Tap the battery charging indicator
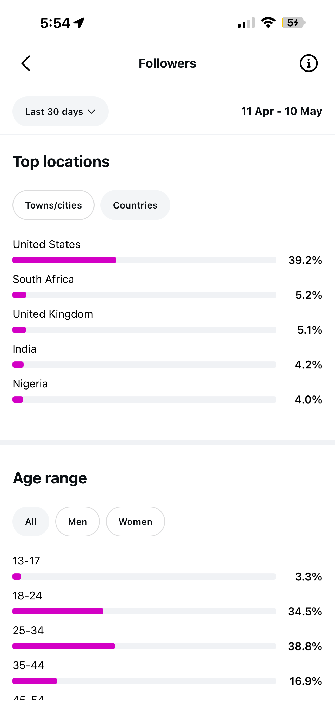 coord(293,23)
